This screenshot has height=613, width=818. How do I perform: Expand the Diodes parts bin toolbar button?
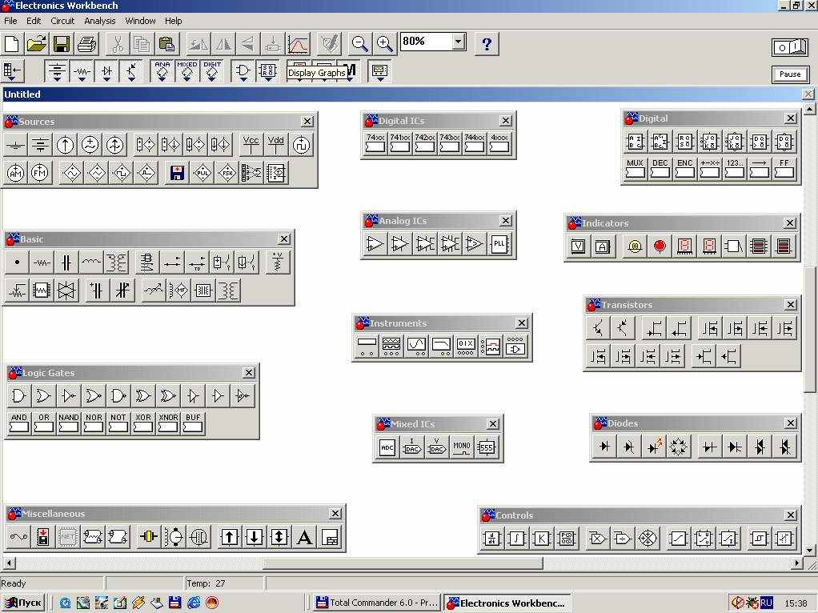106,71
